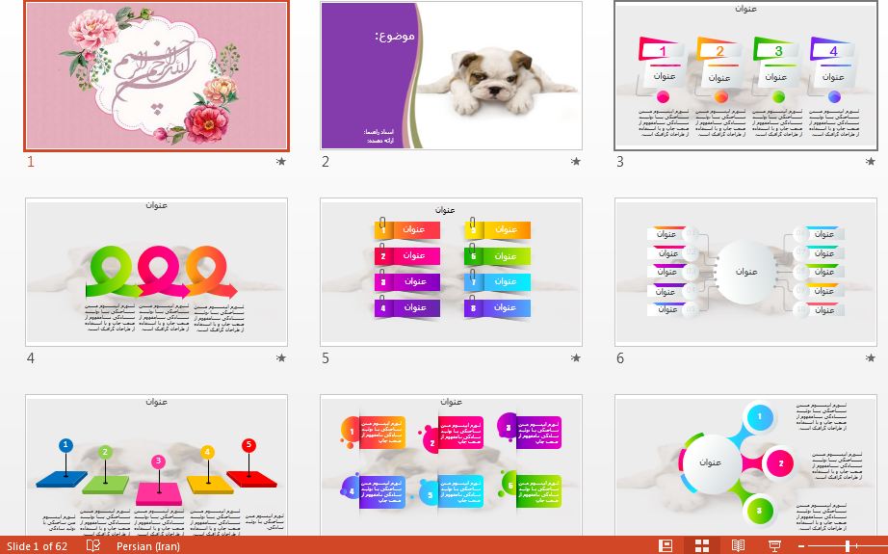Click the animation star under slide 5

pos(576,357)
